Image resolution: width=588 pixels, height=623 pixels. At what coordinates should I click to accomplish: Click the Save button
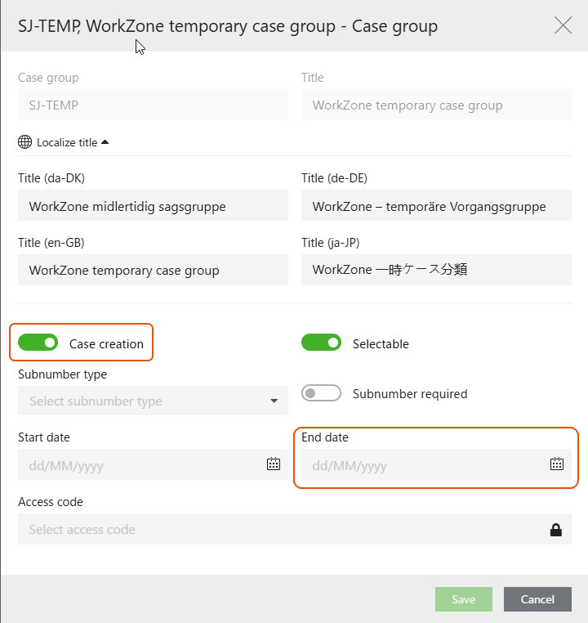pos(463,599)
